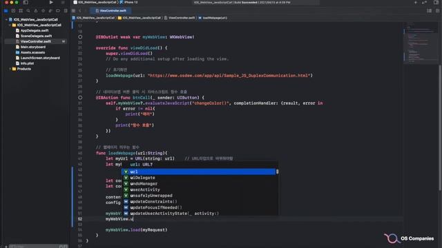Viewport: 442px width, 248px height.
Task: Add a new file with the navigator plus
Action: click(6, 247)
